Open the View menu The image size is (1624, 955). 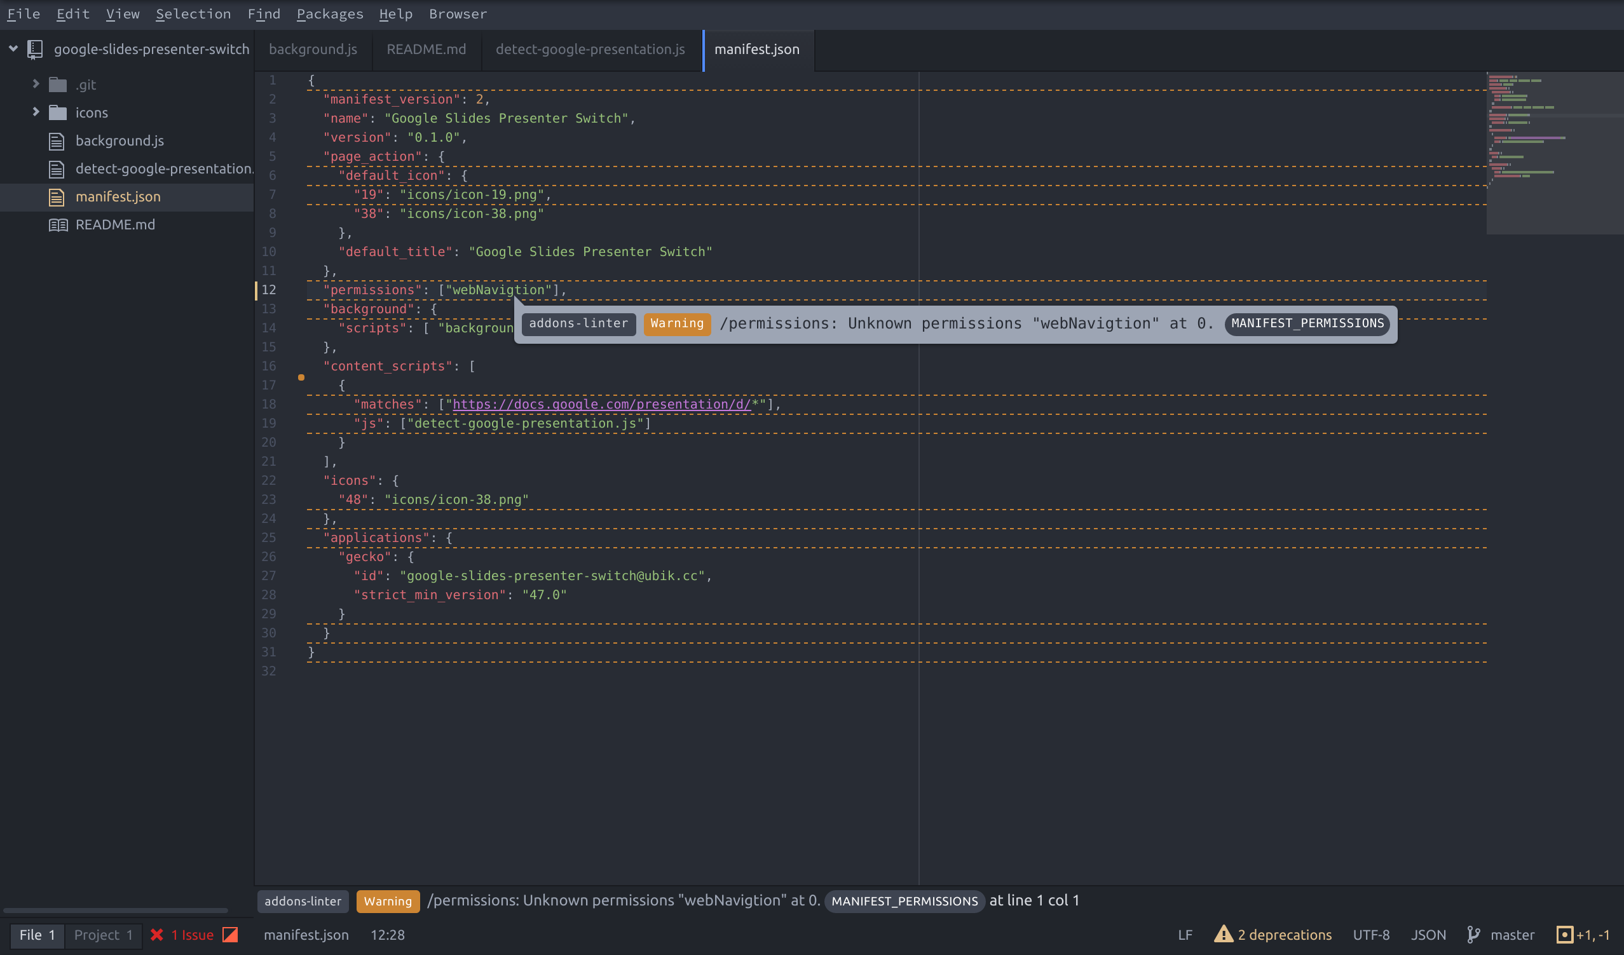pyautogui.click(x=123, y=13)
